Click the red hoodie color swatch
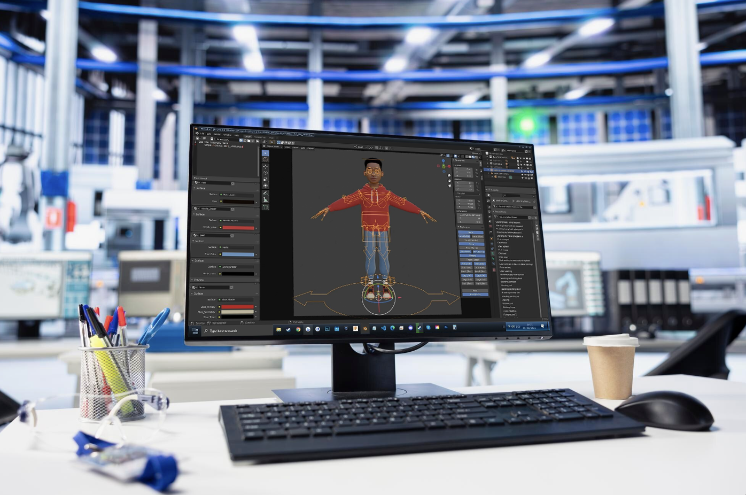The height and width of the screenshot is (495, 746). (x=238, y=228)
